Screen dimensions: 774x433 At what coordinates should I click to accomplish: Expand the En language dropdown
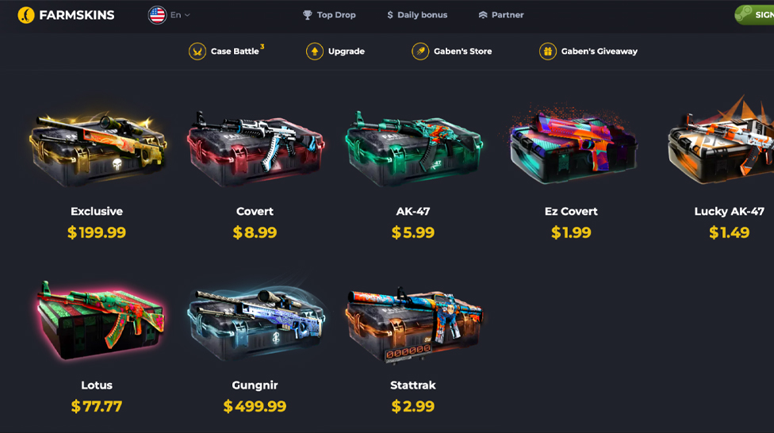(180, 15)
